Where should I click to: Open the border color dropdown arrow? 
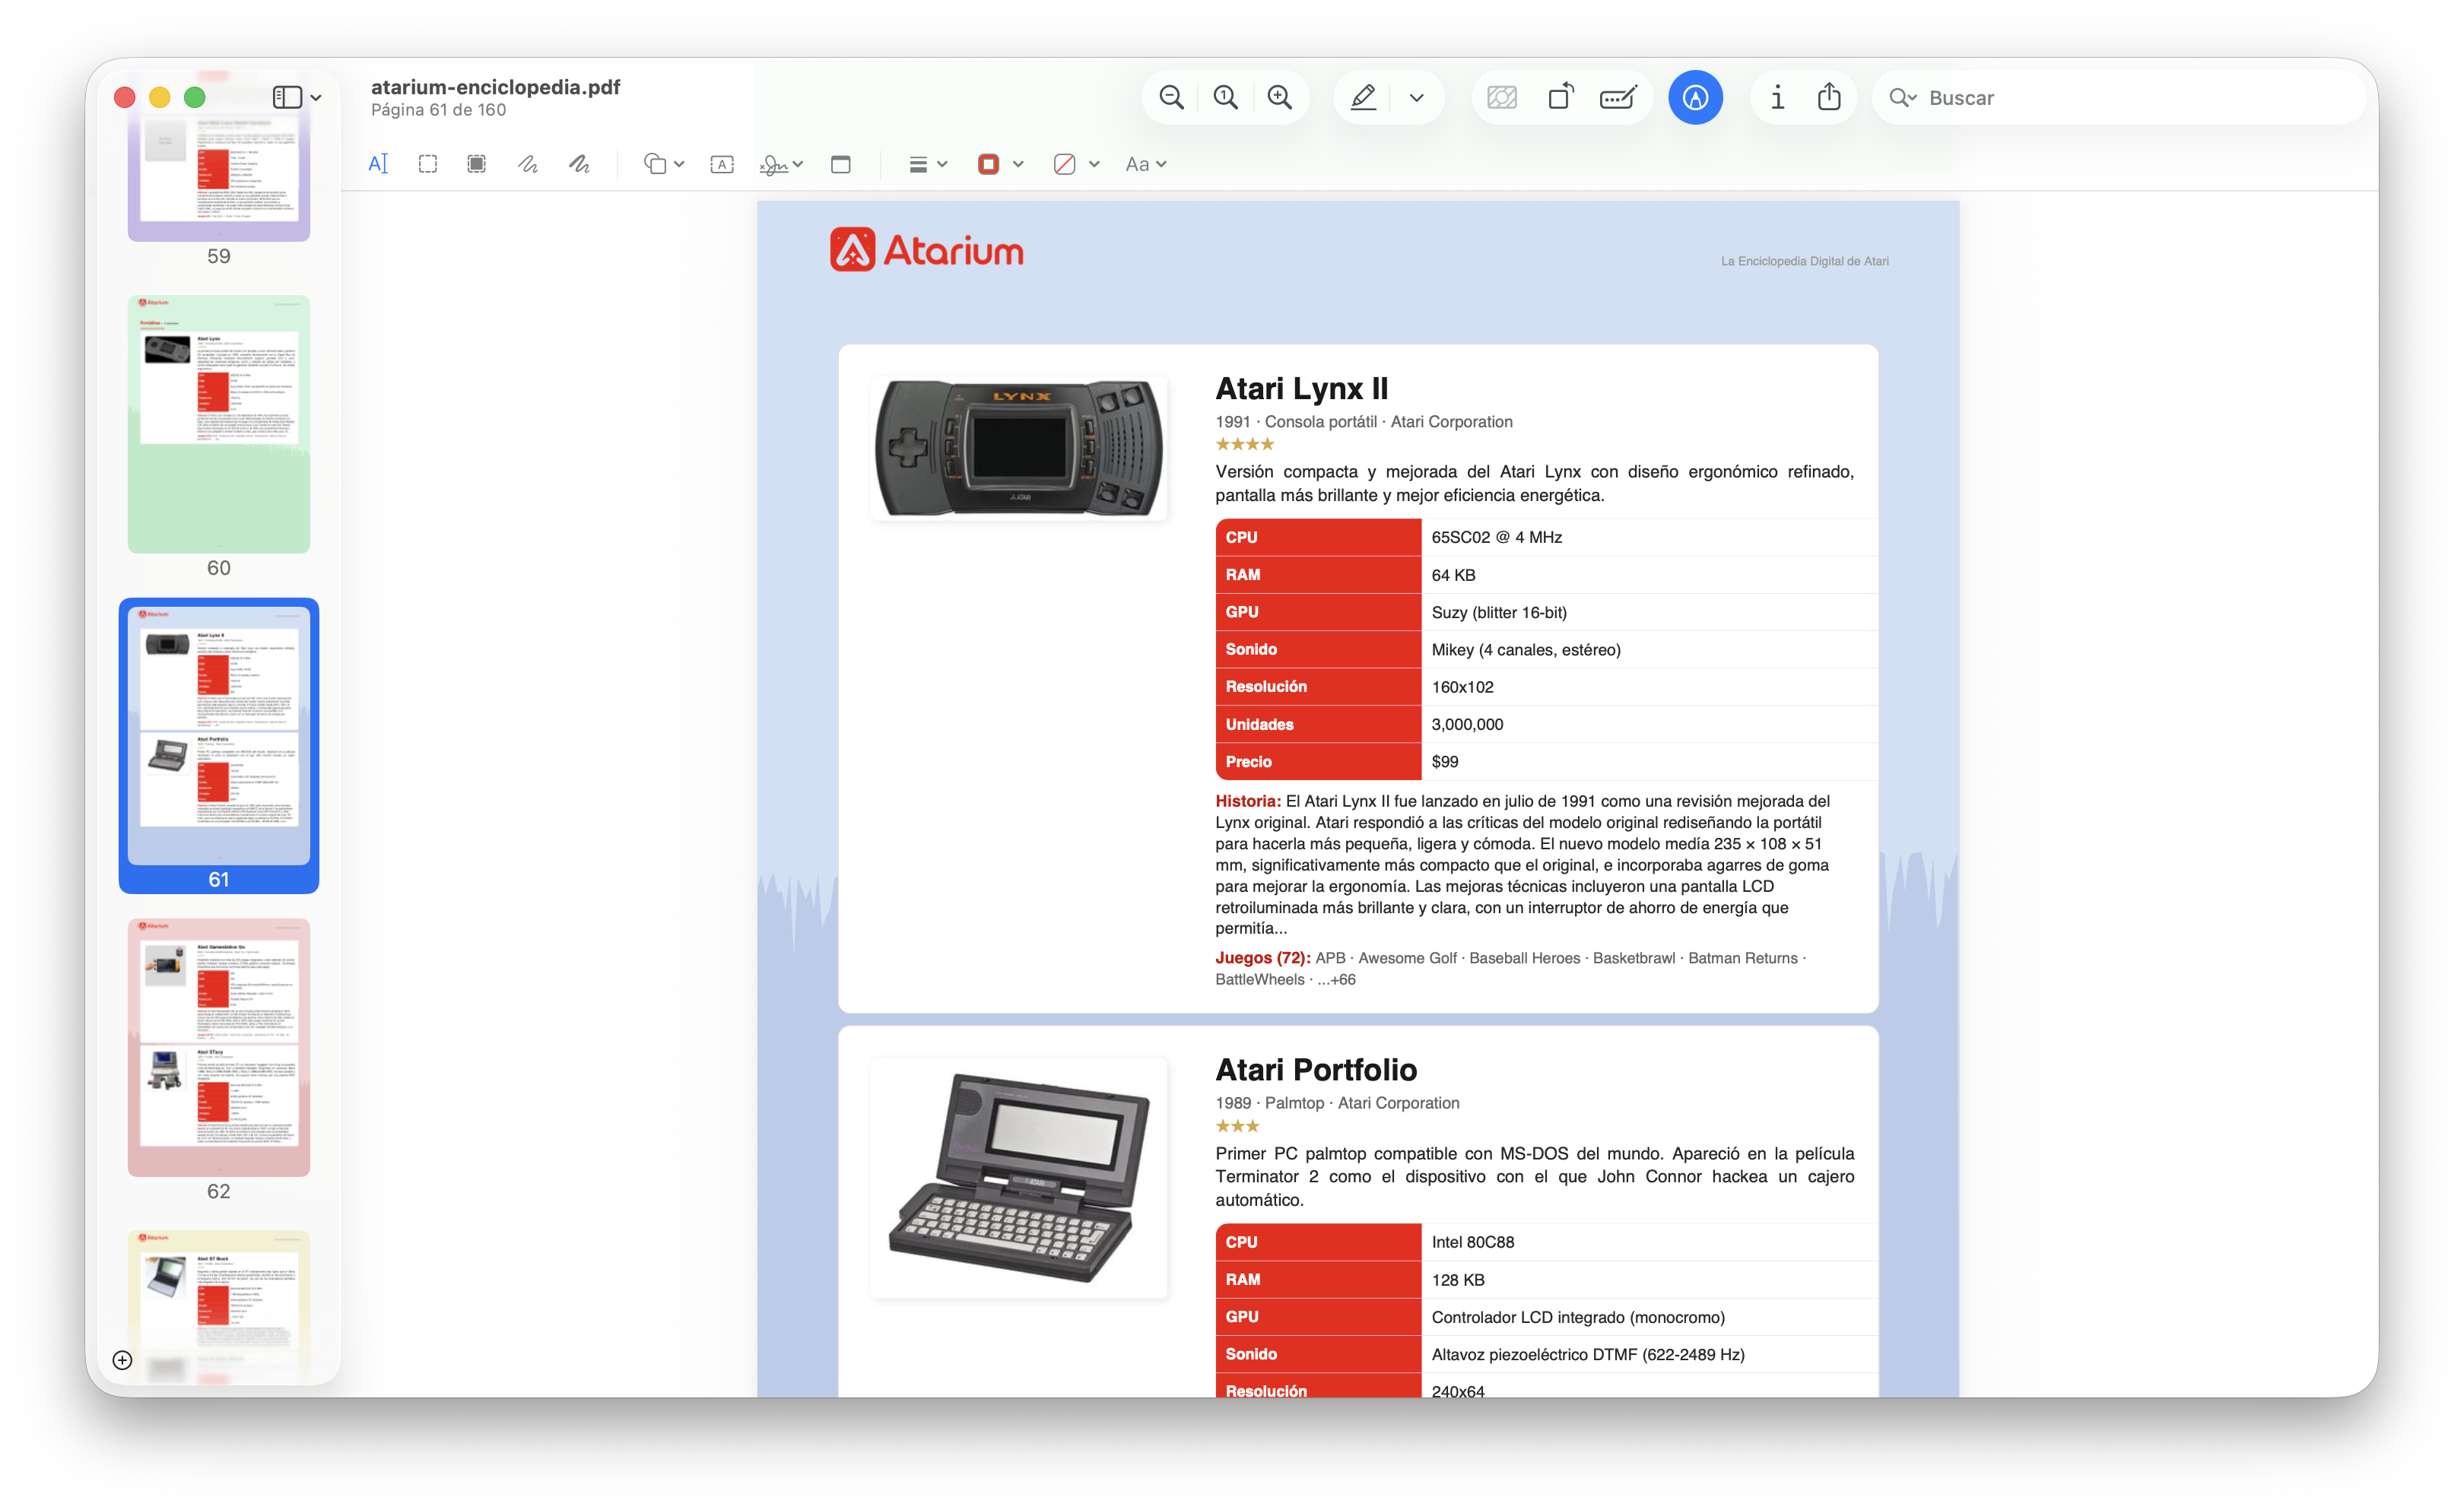[1018, 164]
